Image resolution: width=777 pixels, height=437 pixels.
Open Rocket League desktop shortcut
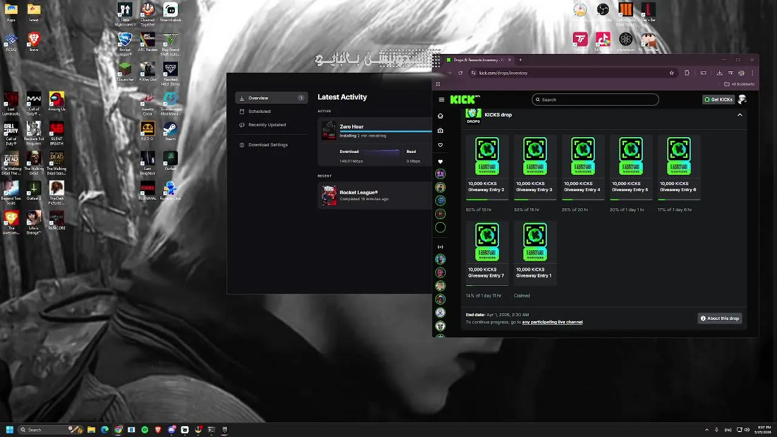(x=125, y=44)
